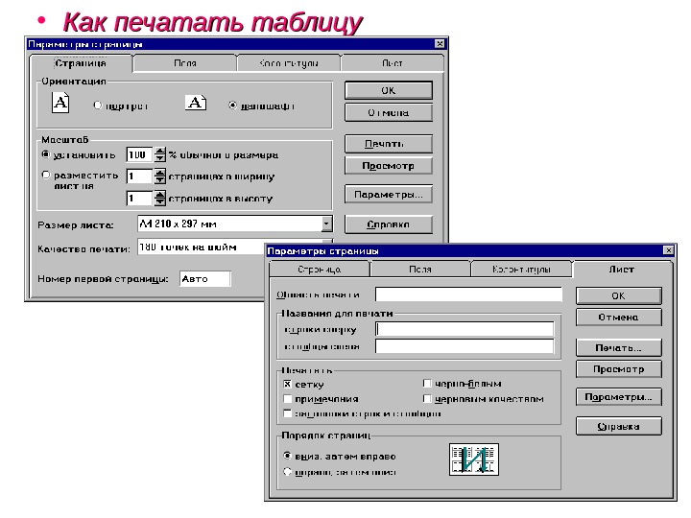Click Параметры... button in back dialog
The height and width of the screenshot is (518, 691).
coord(389,194)
